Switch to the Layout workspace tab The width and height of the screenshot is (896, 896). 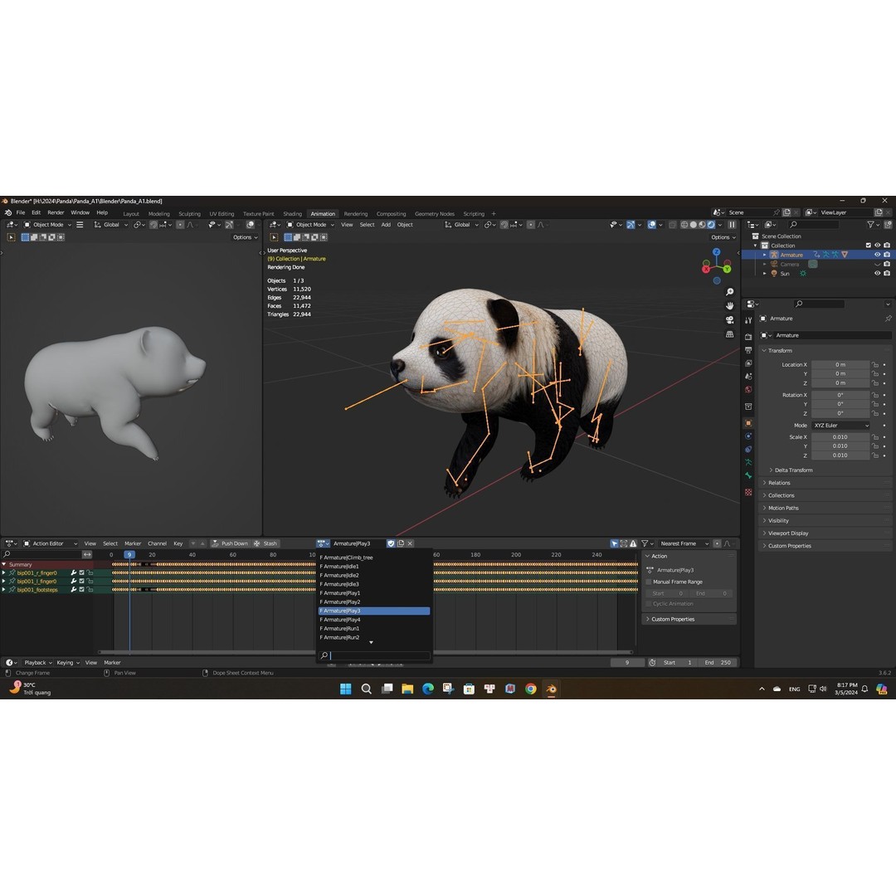(131, 214)
